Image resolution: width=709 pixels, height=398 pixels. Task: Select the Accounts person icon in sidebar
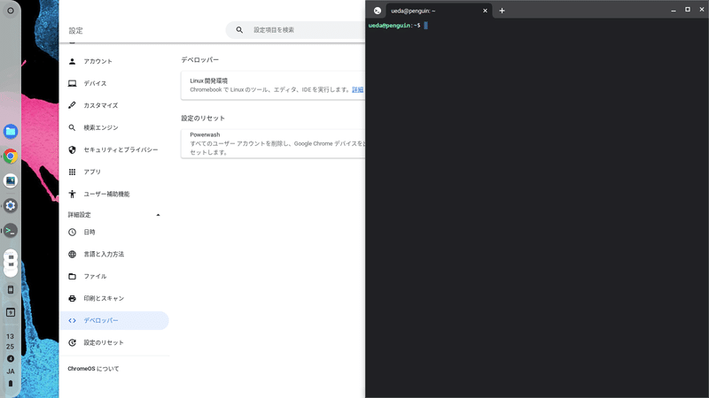coord(72,61)
